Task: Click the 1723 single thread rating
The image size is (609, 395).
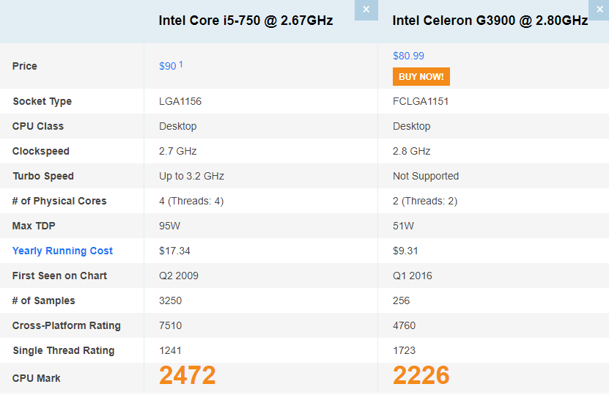Action: tap(405, 350)
